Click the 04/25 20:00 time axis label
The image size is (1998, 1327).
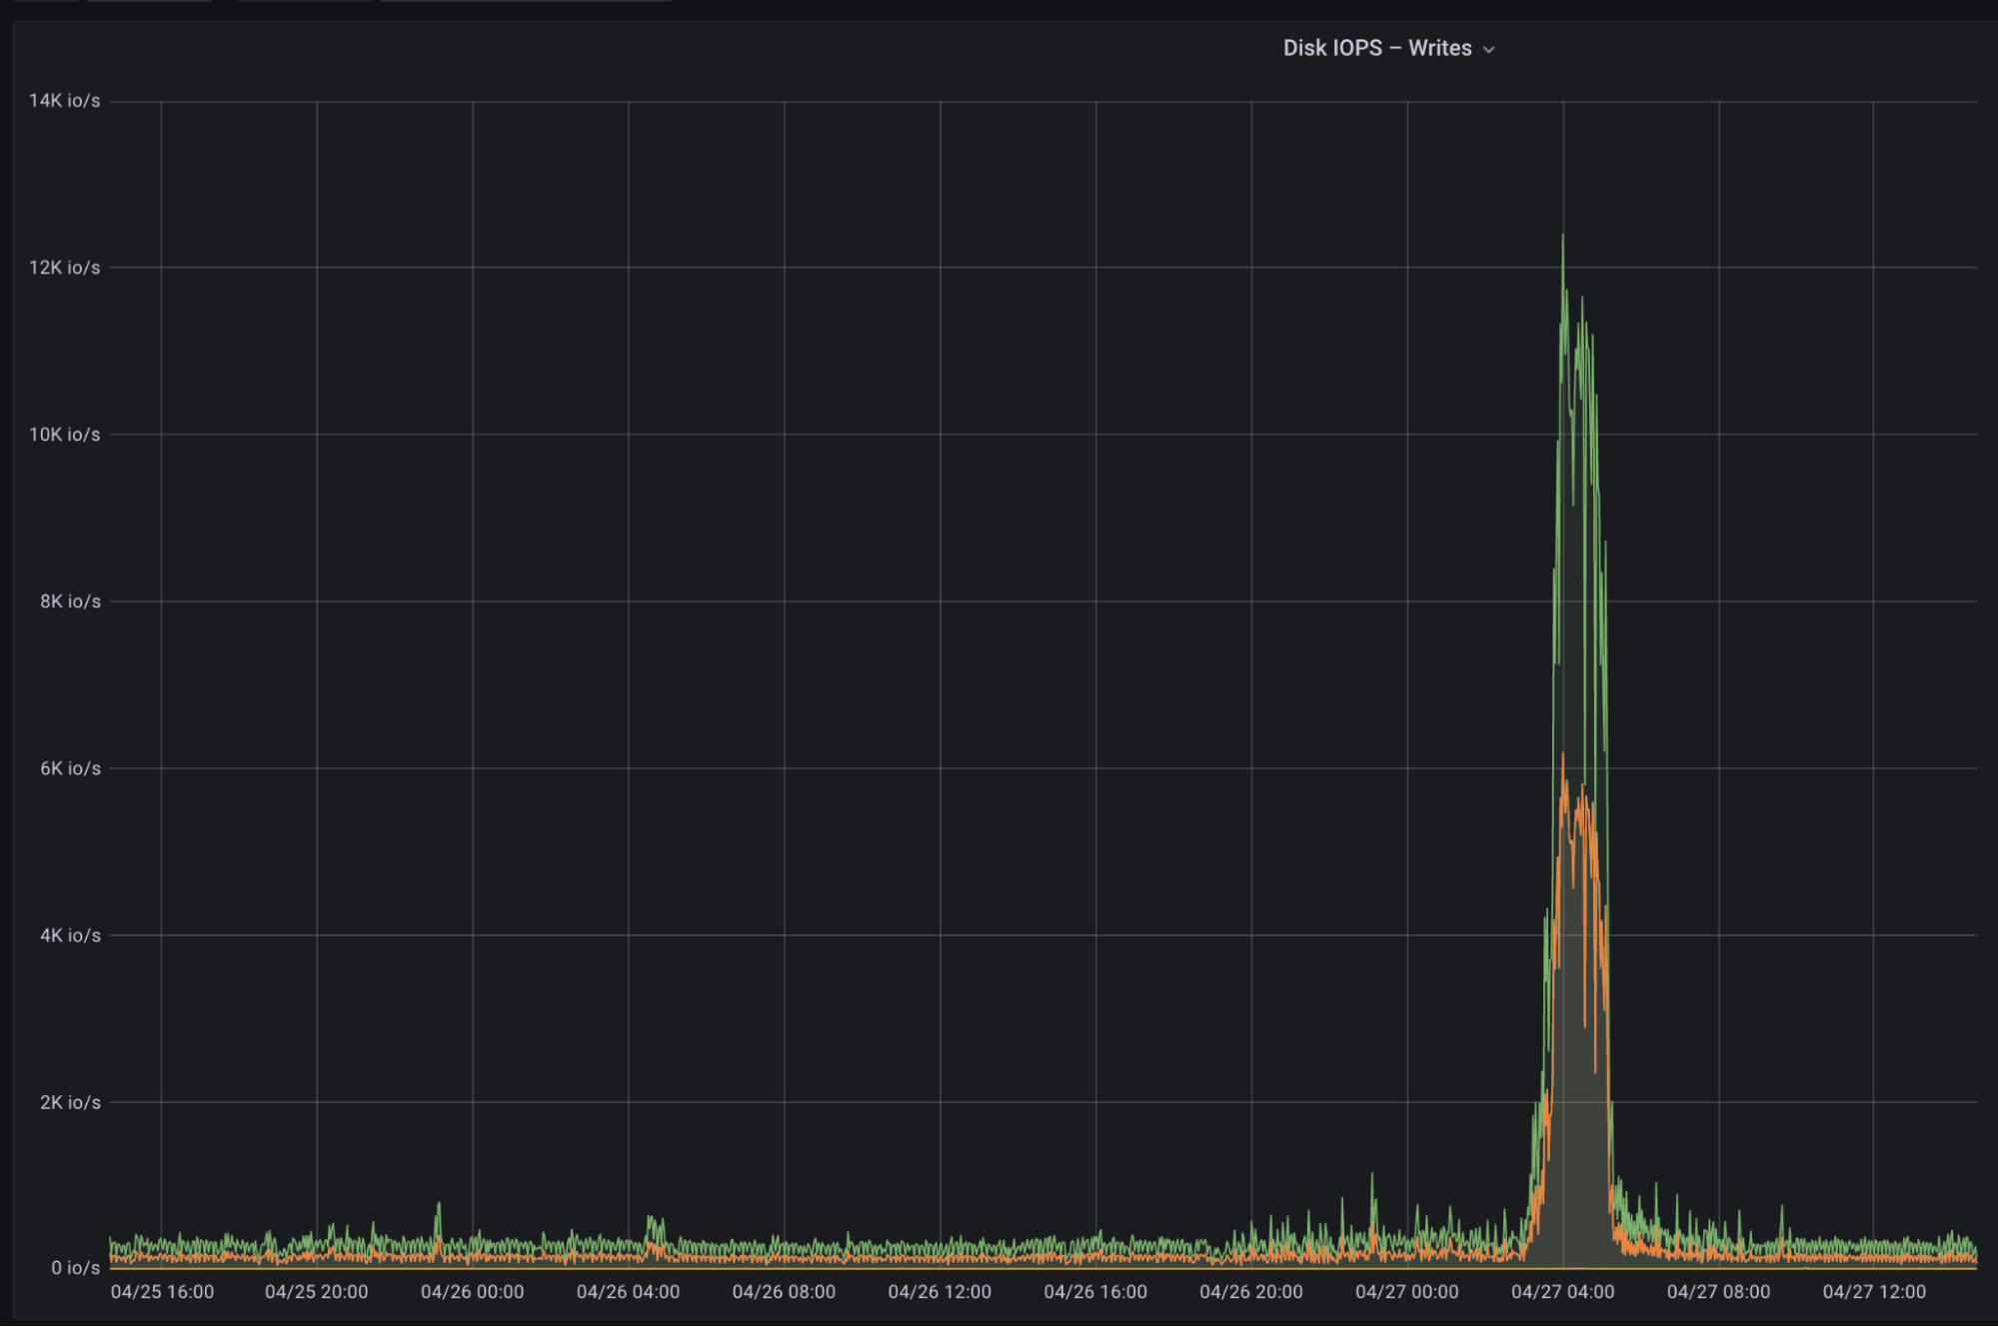(316, 1291)
